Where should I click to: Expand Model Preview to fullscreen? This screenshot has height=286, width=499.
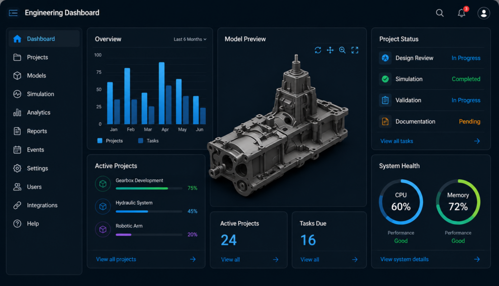tap(355, 50)
